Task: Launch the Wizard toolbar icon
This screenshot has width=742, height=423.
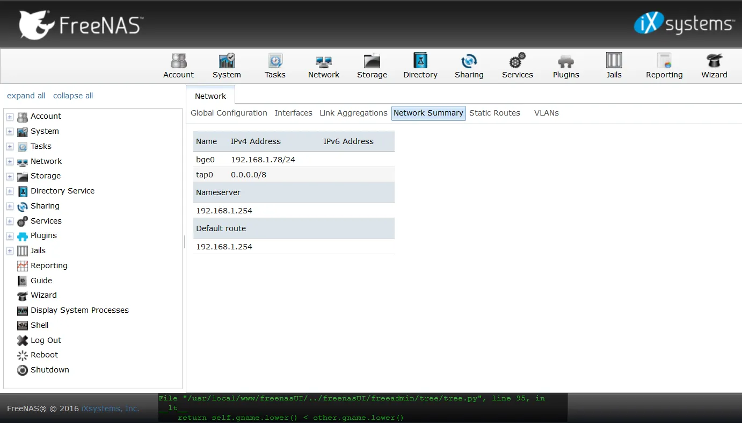Action: [714, 64]
